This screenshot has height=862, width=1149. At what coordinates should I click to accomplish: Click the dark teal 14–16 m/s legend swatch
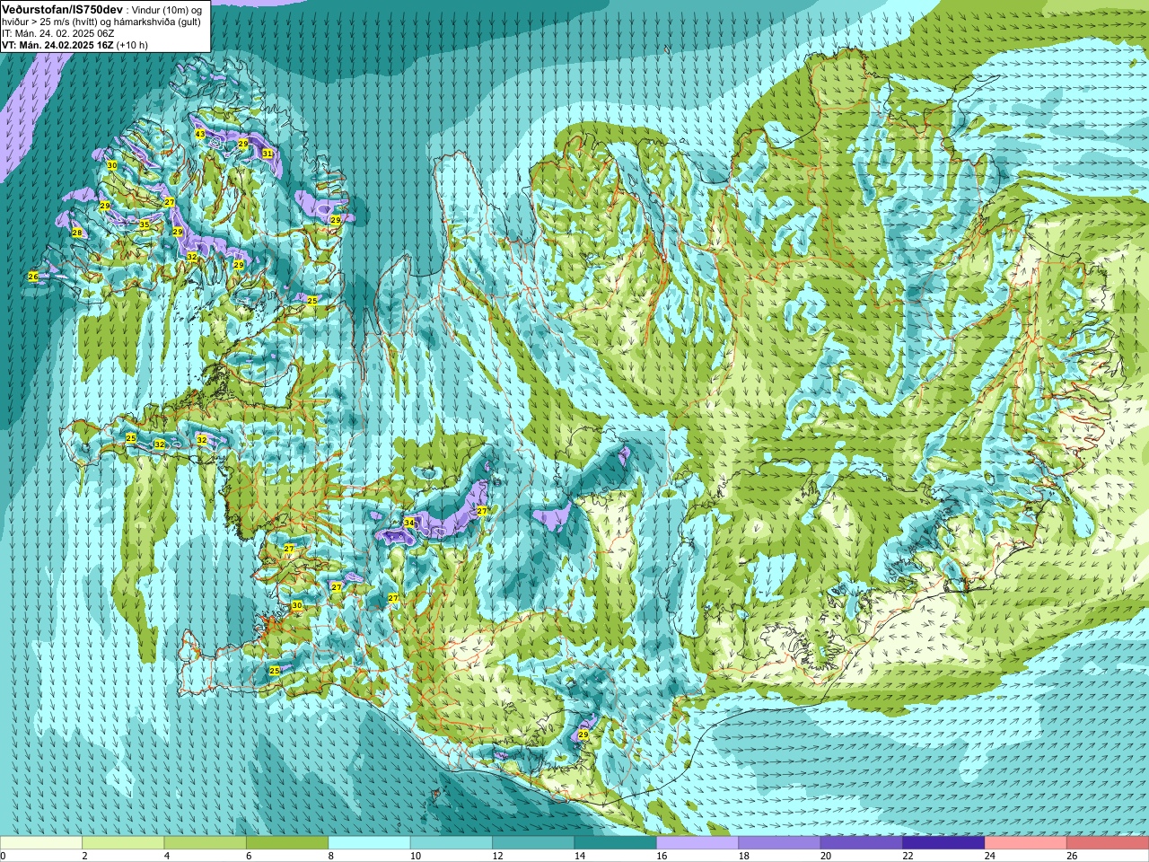[x=616, y=843]
